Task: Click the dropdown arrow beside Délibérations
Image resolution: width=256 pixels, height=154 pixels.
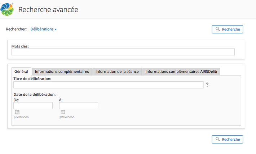Action: click(x=56, y=30)
